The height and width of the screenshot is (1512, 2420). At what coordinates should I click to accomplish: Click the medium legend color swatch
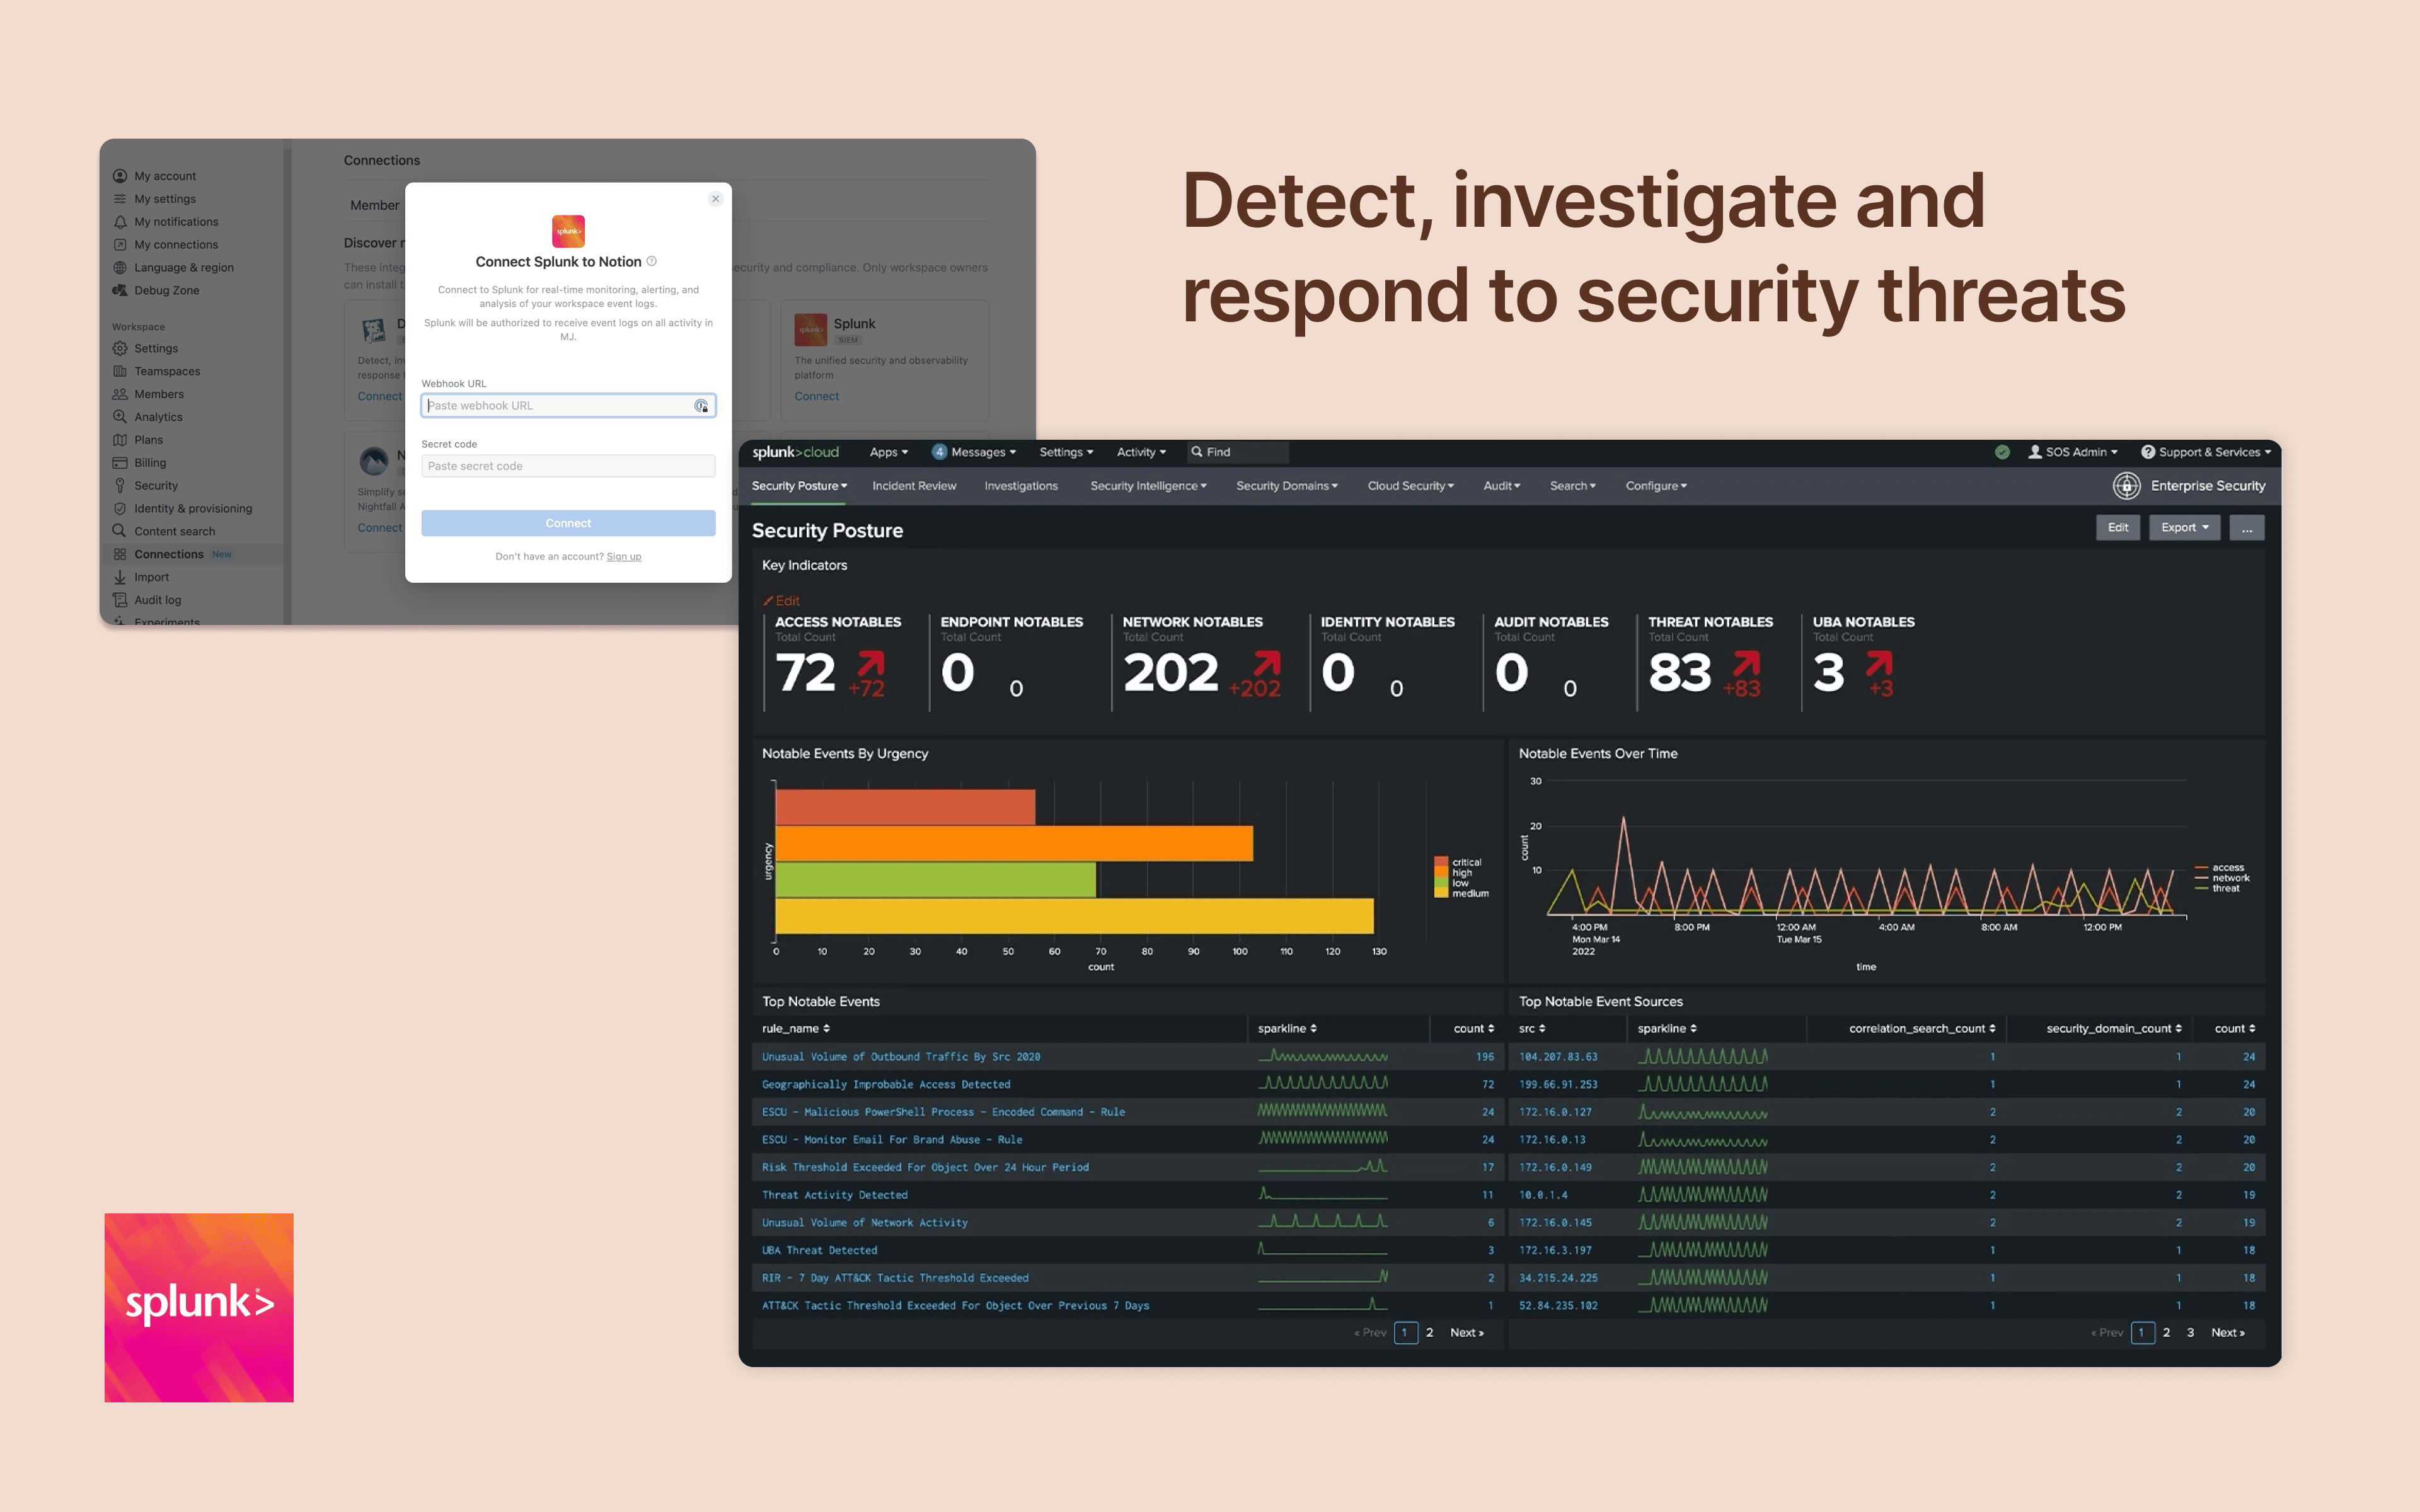point(1441,893)
